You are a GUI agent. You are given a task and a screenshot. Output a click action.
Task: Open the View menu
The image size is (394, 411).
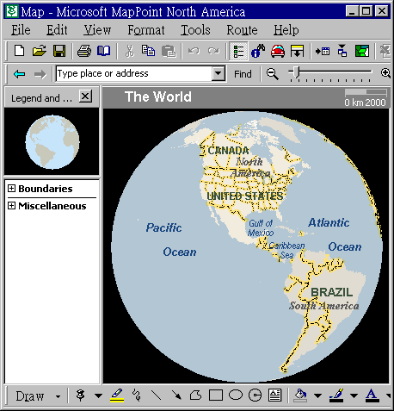coord(97,30)
